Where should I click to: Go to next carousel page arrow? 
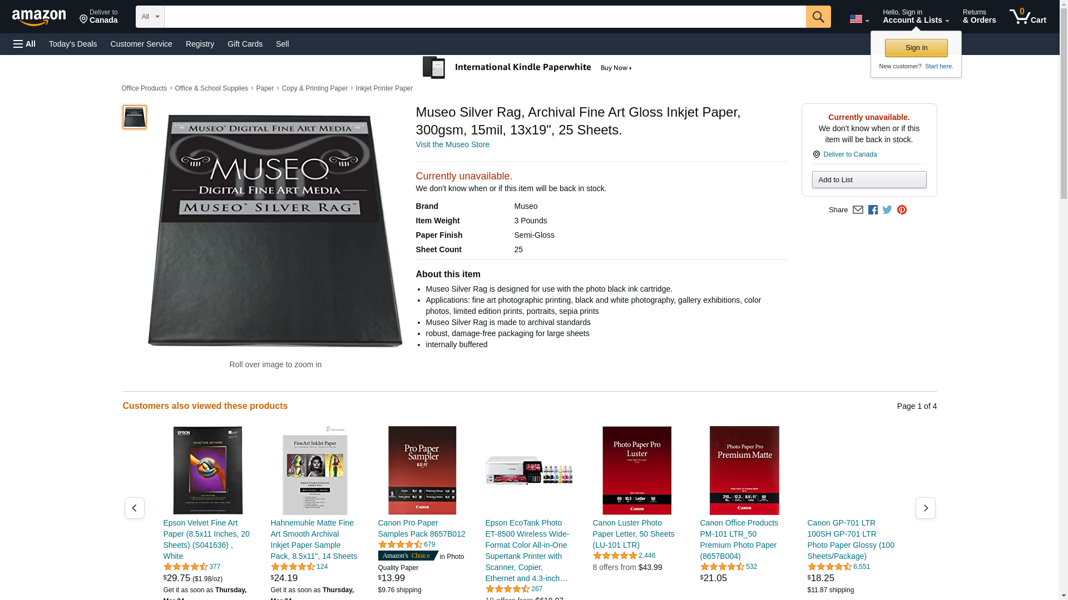click(x=925, y=508)
